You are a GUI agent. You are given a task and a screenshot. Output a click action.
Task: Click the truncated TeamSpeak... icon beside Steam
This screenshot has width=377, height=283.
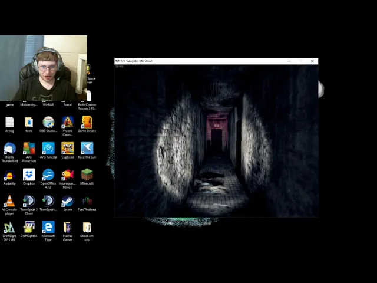click(x=48, y=201)
